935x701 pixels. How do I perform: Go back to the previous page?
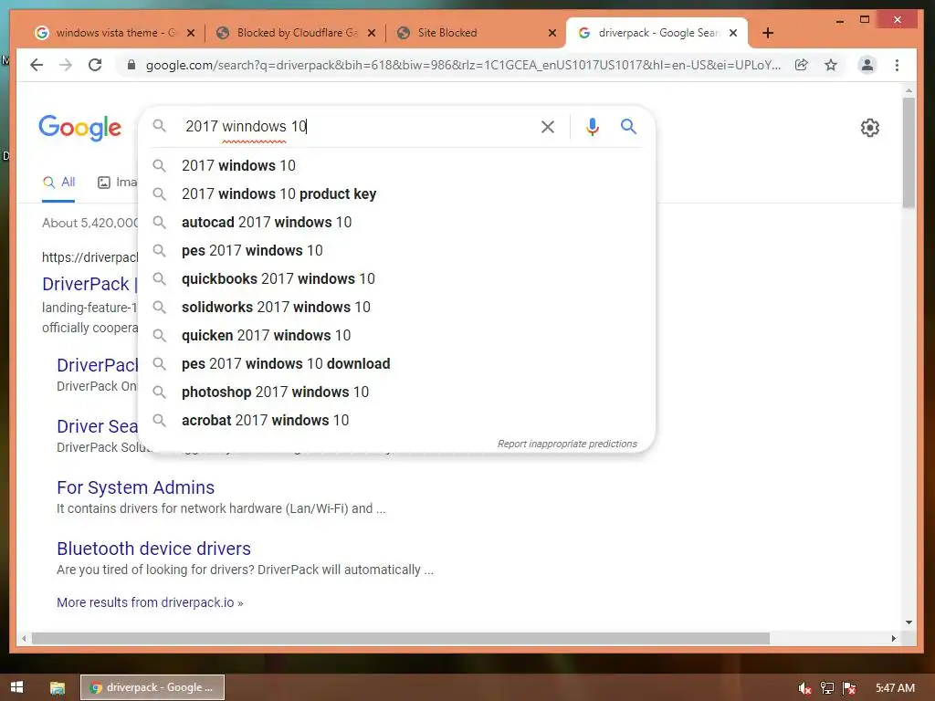tap(37, 65)
